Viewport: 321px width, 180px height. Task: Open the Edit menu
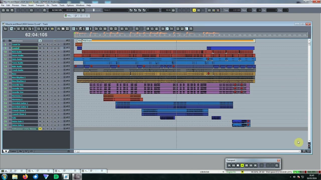8,5
